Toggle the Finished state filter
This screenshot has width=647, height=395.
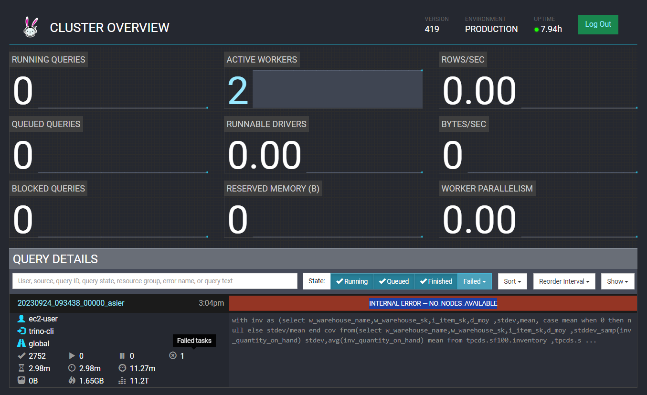click(436, 281)
